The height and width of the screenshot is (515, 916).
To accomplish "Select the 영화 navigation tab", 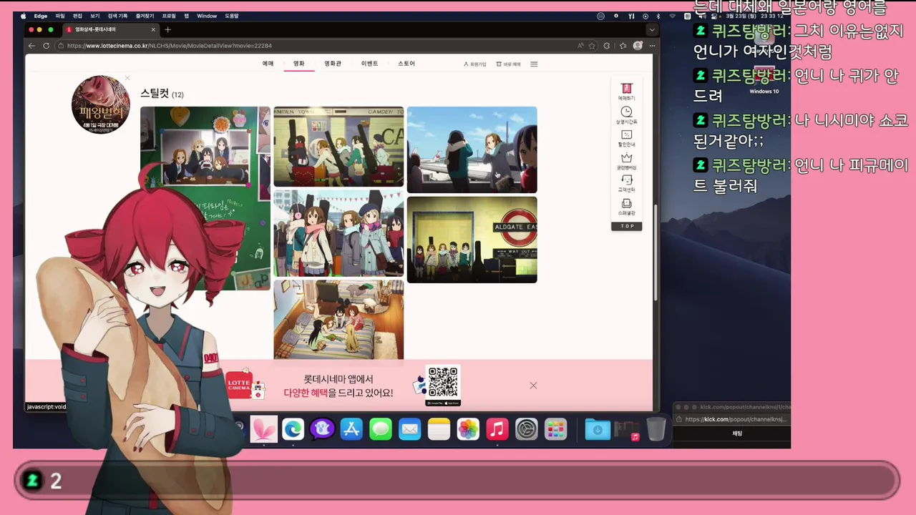I will tap(299, 64).
